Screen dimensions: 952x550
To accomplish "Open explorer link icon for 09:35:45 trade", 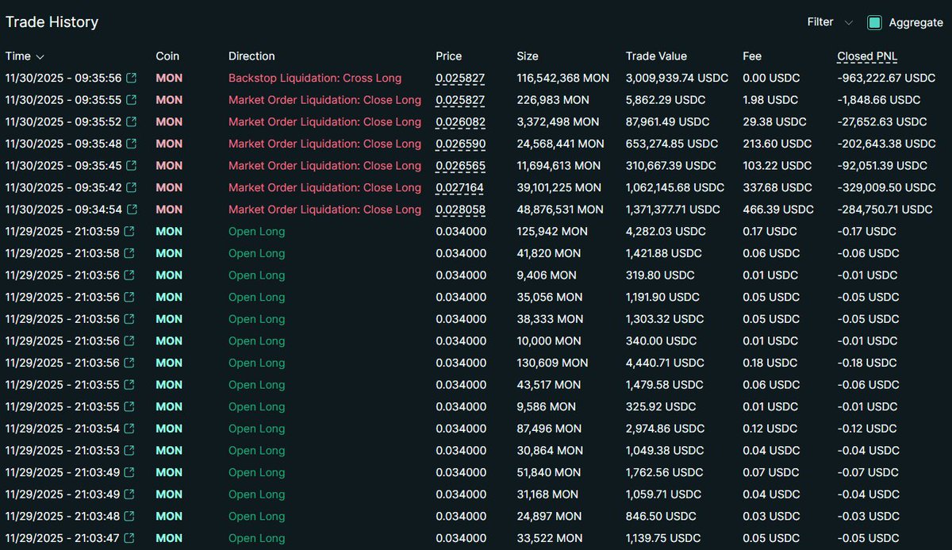I will (x=132, y=165).
